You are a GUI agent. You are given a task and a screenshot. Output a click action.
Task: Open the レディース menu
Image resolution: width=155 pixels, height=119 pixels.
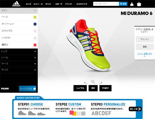(x=38, y=4)
